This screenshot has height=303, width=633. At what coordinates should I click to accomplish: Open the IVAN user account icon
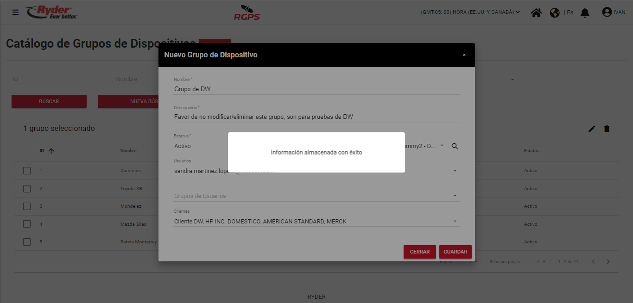coord(607,12)
